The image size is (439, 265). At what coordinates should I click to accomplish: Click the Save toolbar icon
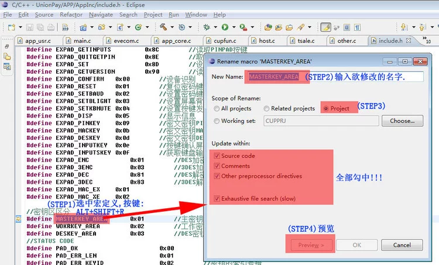click(30, 27)
